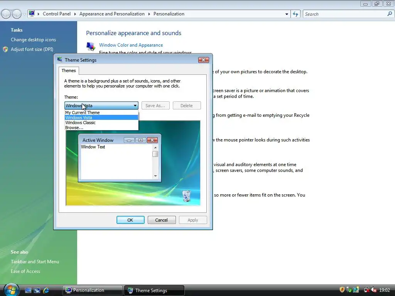The image size is (395, 296).
Task: Click the UAC shield beside Adjust font size
Action: (x=5, y=49)
